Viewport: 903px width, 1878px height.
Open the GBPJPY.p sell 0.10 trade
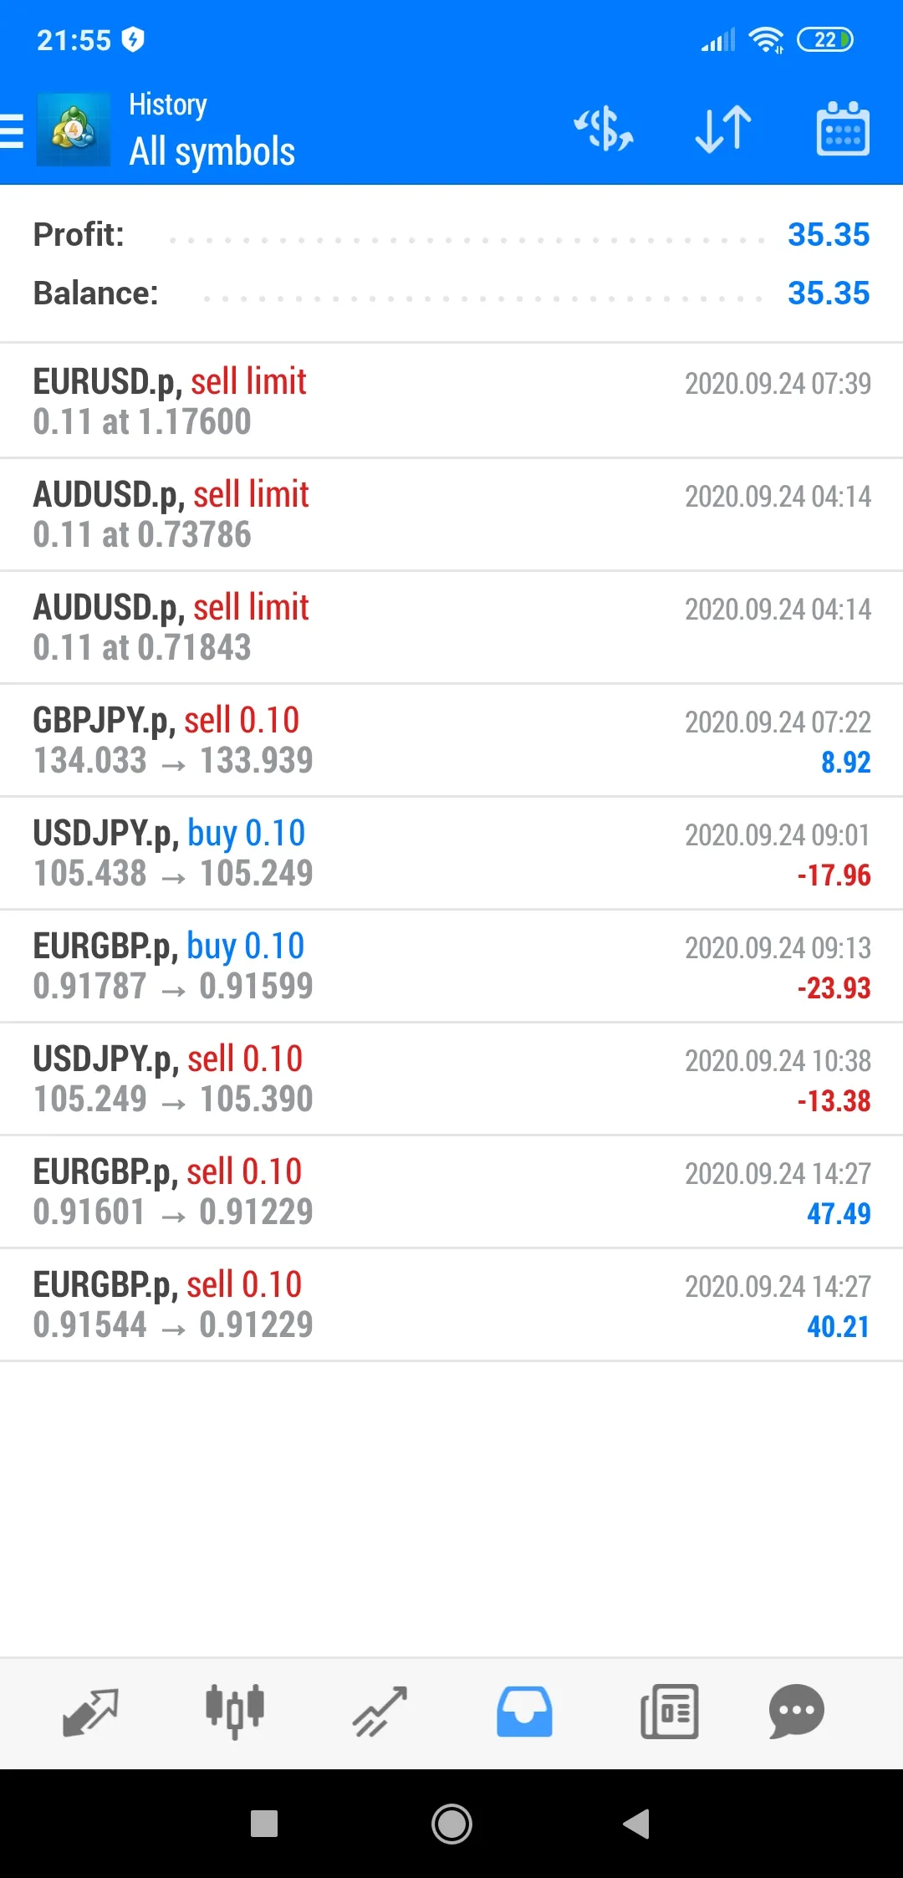(451, 740)
